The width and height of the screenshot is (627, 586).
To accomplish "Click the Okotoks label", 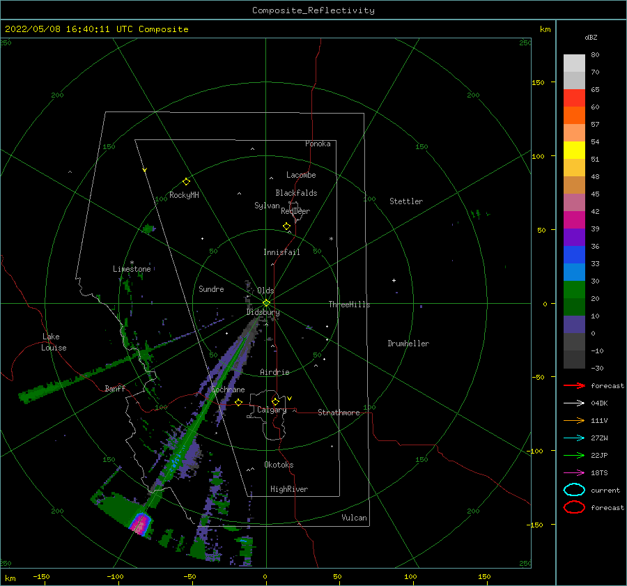I will pyautogui.click(x=279, y=465).
